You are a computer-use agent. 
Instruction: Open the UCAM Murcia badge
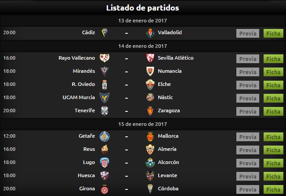[x=105, y=98]
